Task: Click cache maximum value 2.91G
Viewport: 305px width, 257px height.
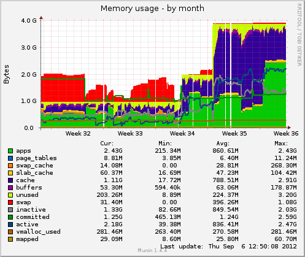Action: (287, 180)
